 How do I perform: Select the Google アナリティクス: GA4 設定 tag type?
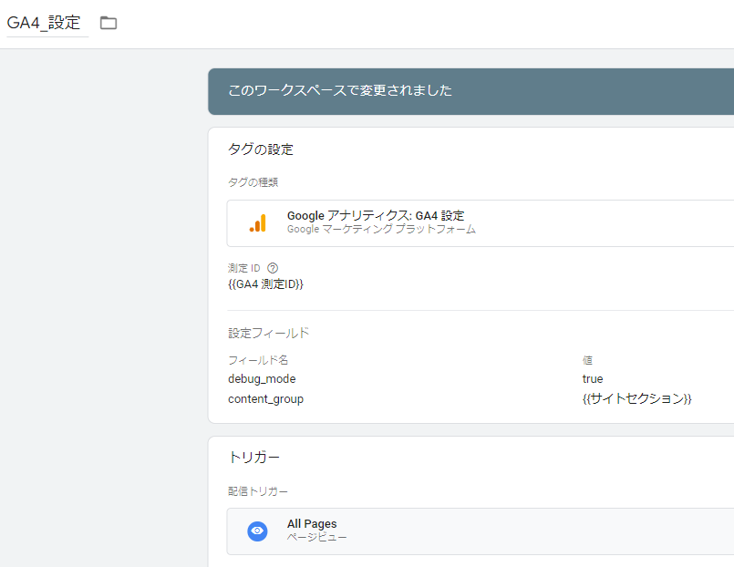tap(481, 223)
